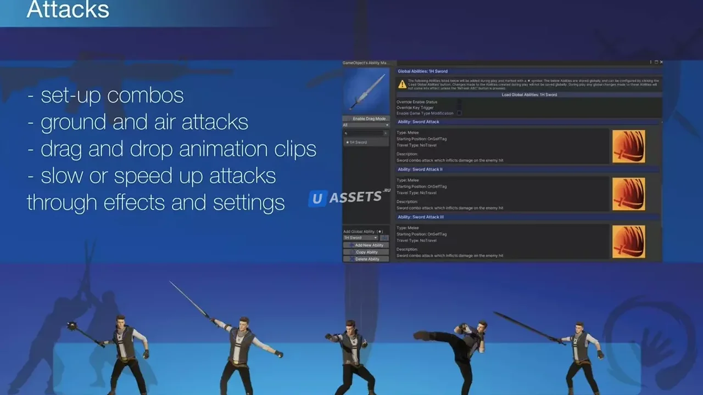Viewport: 703px width, 395px height.
Task: Enable Game Type Modification checkbox
Action: tap(459, 113)
